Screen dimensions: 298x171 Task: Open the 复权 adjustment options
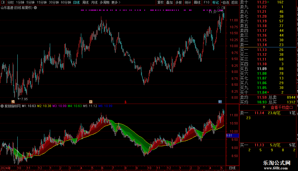click(160, 2)
